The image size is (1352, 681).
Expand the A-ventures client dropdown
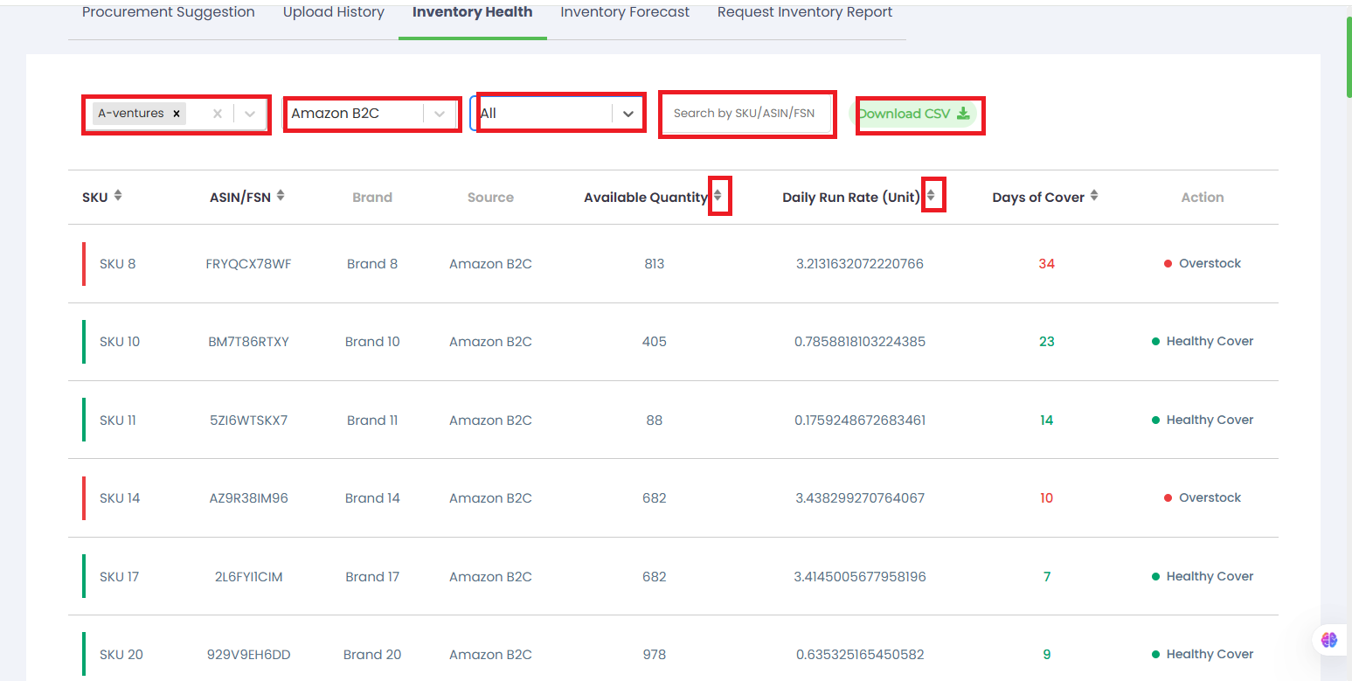pyautogui.click(x=251, y=114)
